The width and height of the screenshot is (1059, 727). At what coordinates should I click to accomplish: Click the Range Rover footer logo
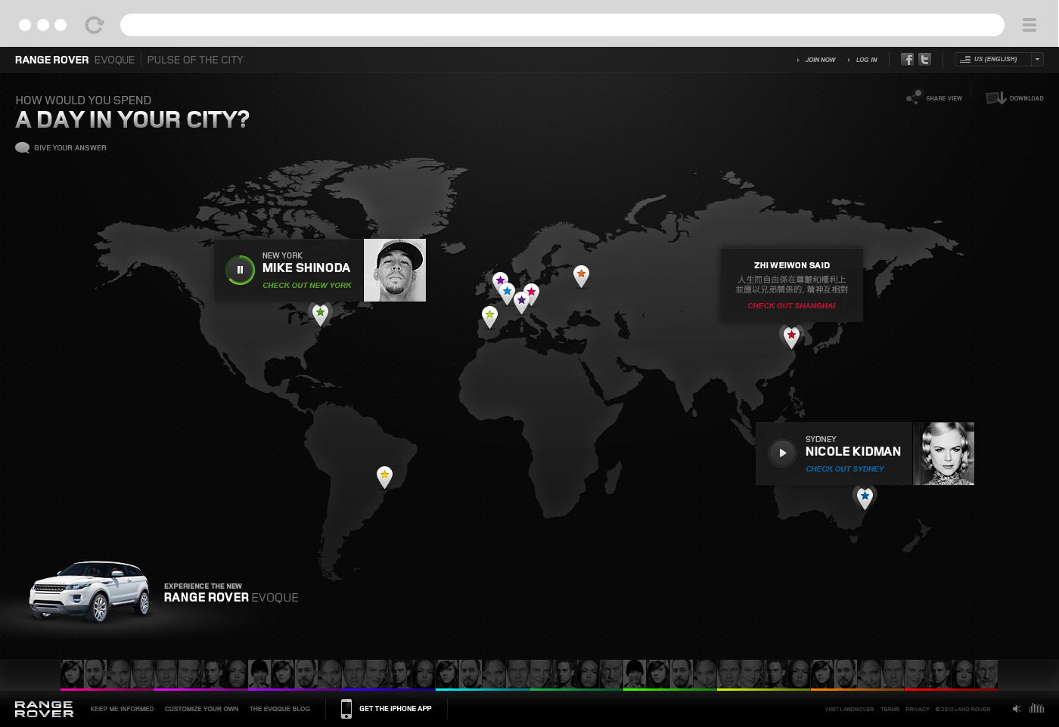[x=44, y=709]
